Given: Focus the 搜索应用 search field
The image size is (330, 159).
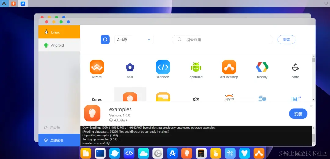Looking at the screenshot, I should [222, 39].
